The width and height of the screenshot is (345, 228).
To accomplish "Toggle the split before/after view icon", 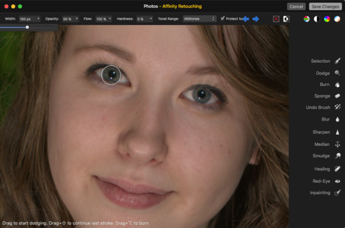I will click(x=286, y=19).
